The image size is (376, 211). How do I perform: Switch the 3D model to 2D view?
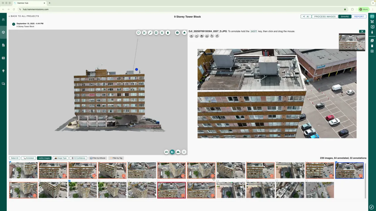[166, 152]
